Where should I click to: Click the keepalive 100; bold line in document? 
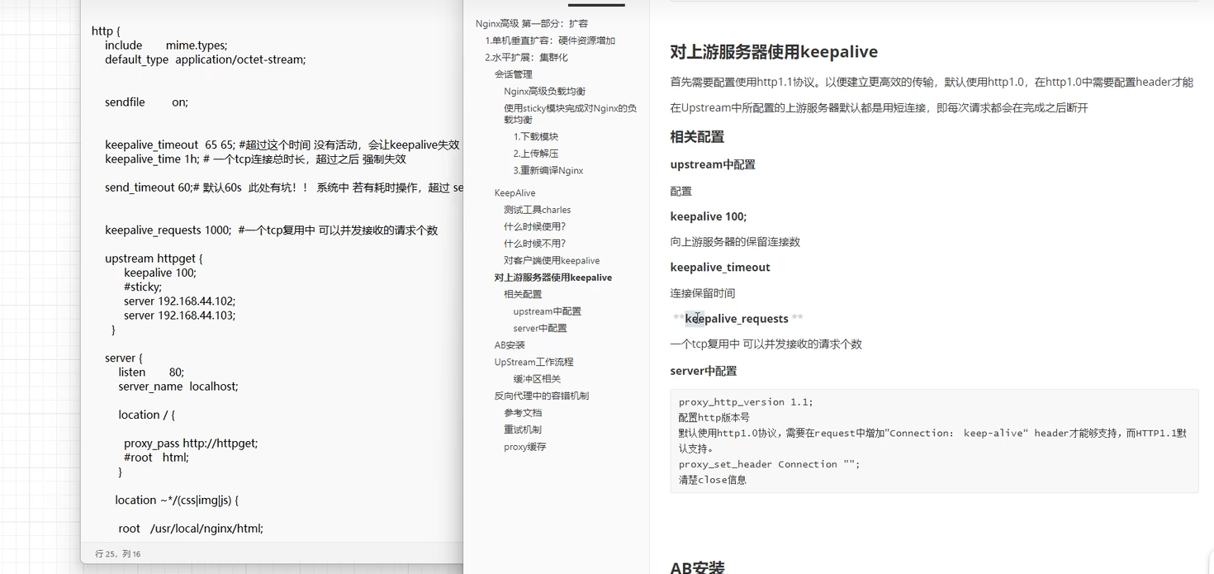point(709,216)
